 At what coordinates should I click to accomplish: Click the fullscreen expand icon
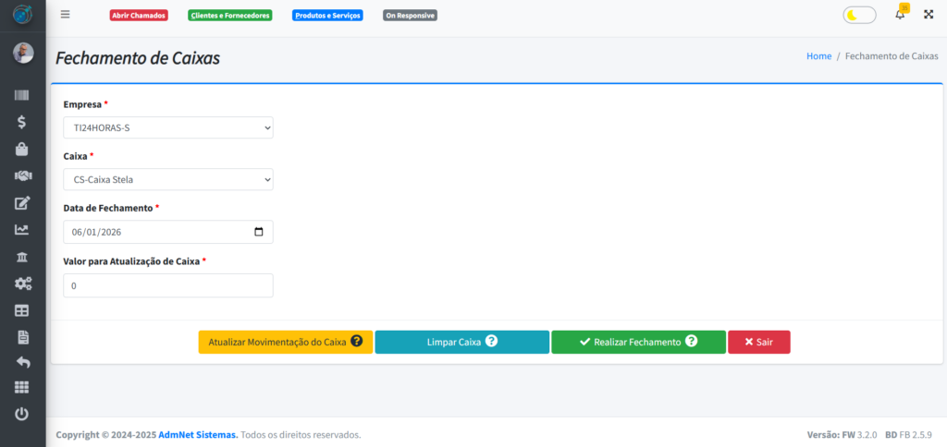pyautogui.click(x=929, y=15)
